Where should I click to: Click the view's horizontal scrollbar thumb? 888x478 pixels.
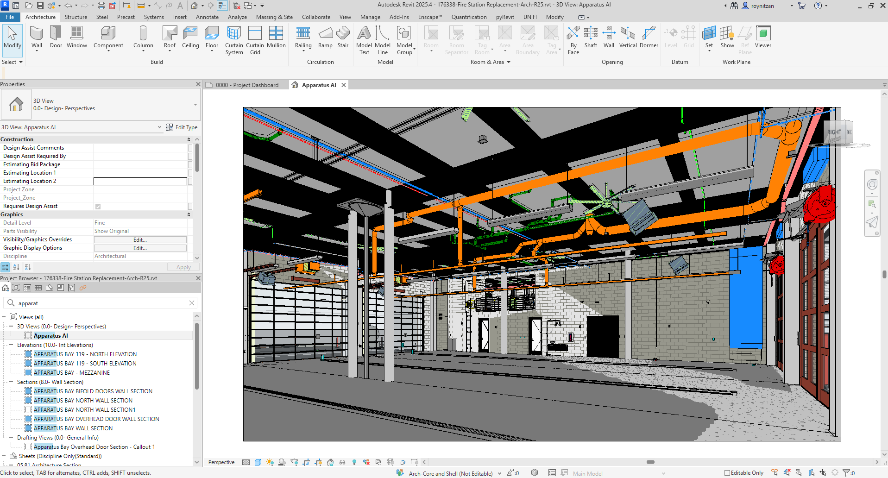(x=650, y=462)
